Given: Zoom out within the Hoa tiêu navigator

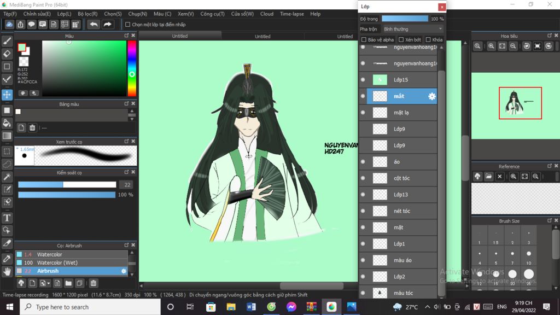Looking at the screenshot, I should tap(513, 46).
